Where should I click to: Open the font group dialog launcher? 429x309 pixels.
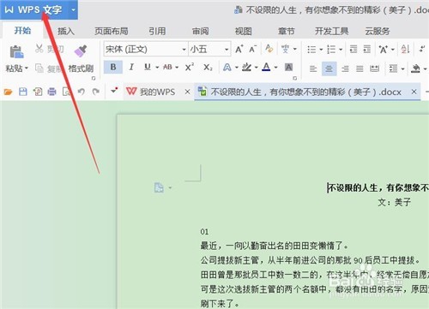294,78
